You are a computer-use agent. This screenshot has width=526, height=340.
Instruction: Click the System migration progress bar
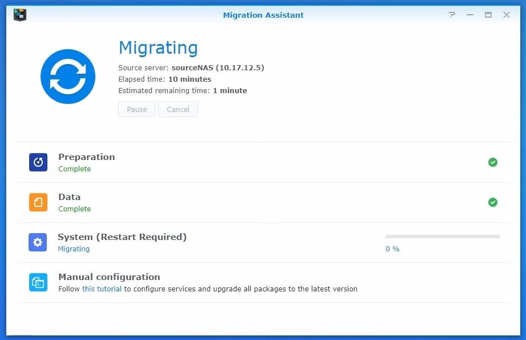[x=443, y=235]
